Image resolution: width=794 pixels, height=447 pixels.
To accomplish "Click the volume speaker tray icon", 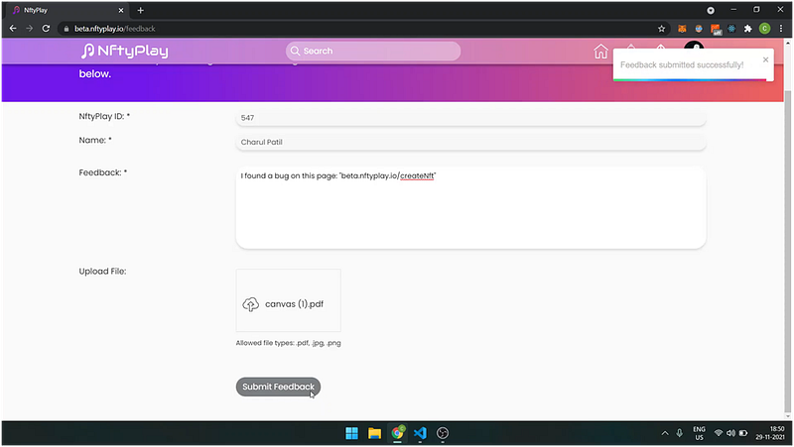I will [730, 433].
